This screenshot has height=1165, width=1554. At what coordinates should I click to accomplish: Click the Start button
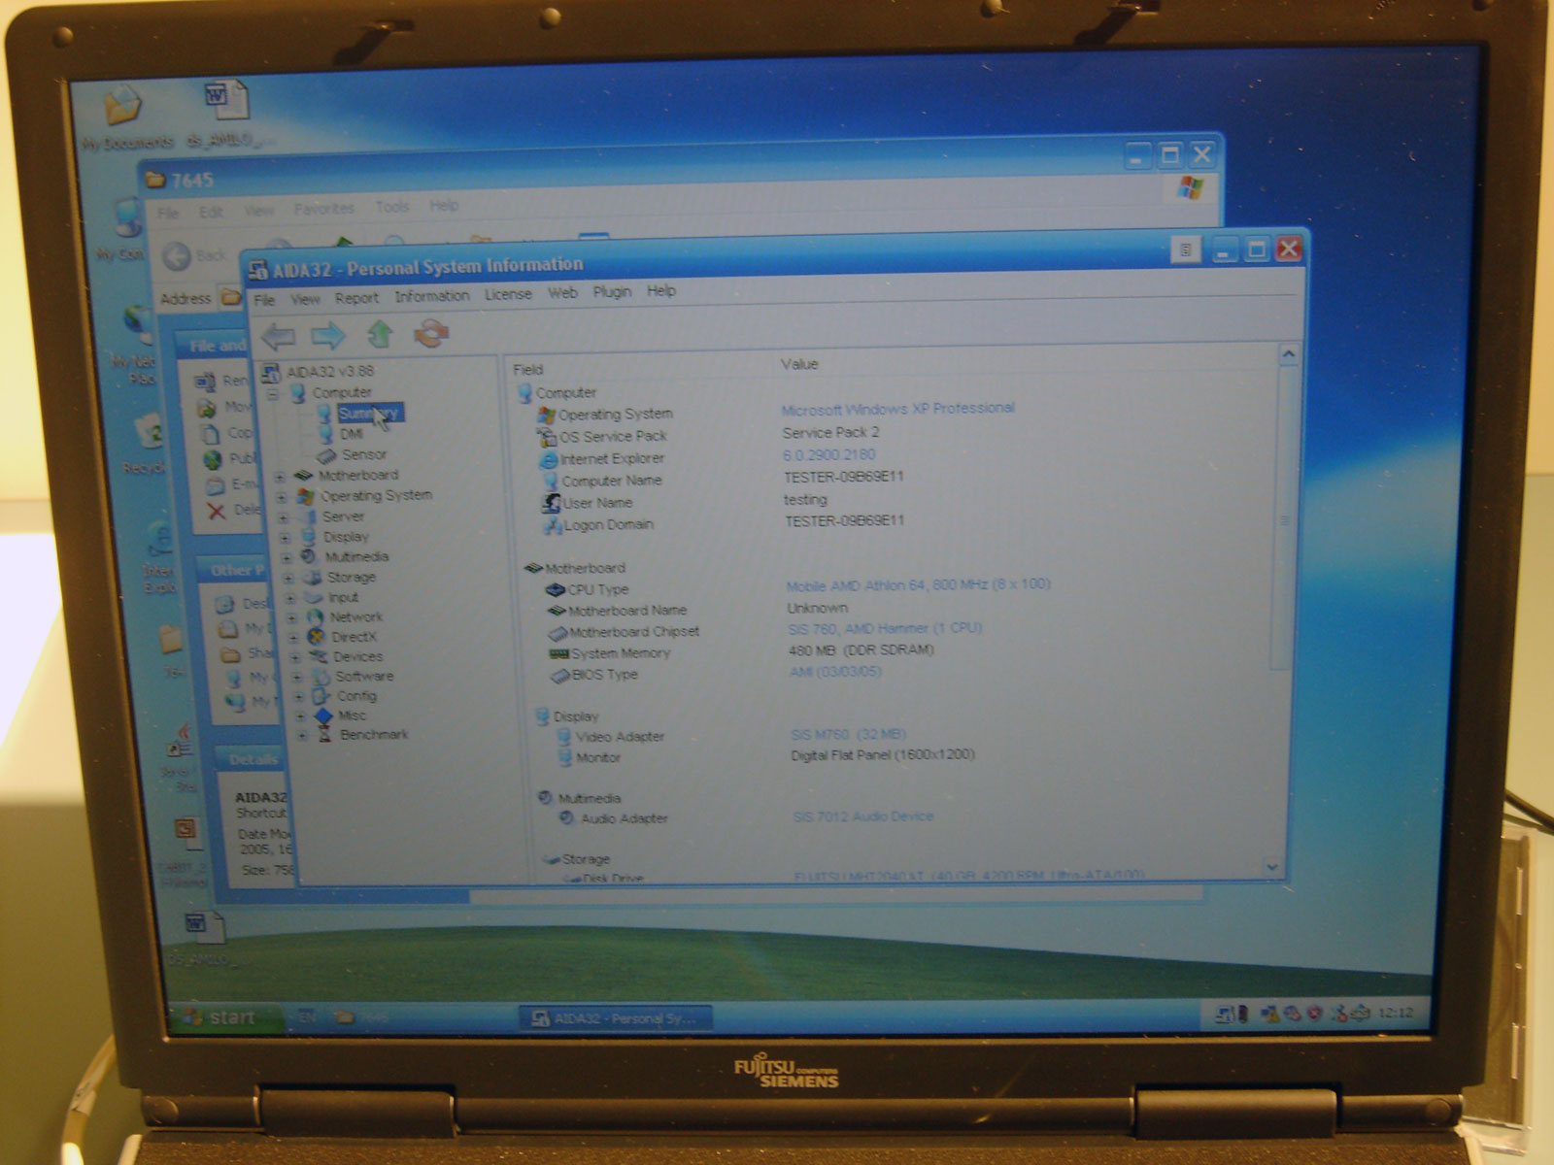pyautogui.click(x=223, y=1017)
